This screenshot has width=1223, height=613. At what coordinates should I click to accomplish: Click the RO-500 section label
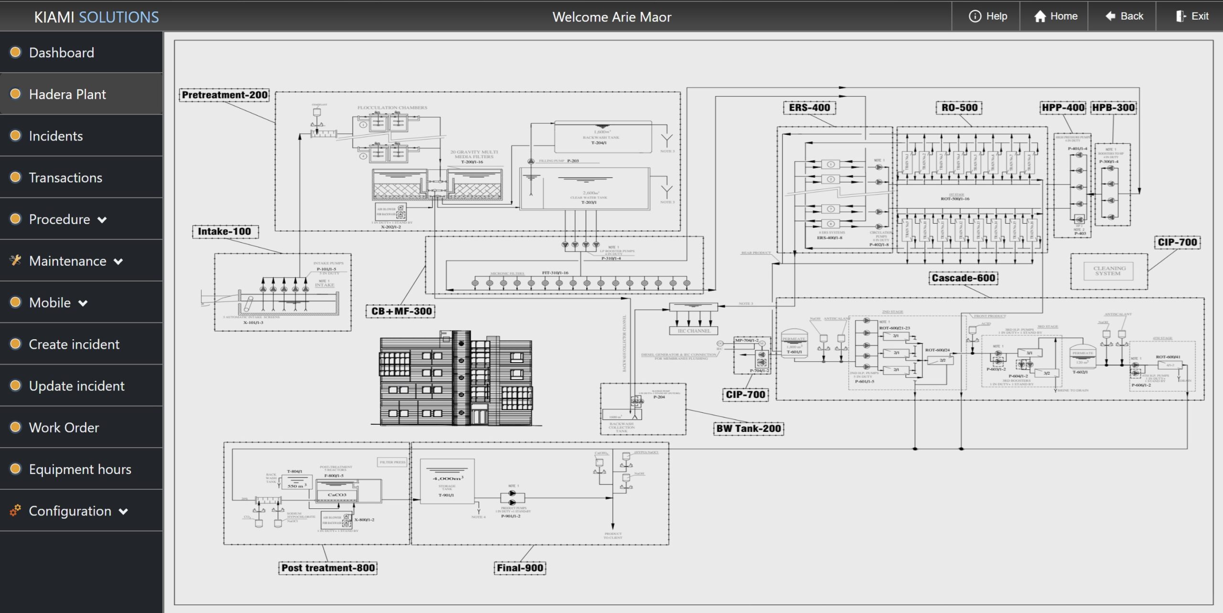pos(959,108)
